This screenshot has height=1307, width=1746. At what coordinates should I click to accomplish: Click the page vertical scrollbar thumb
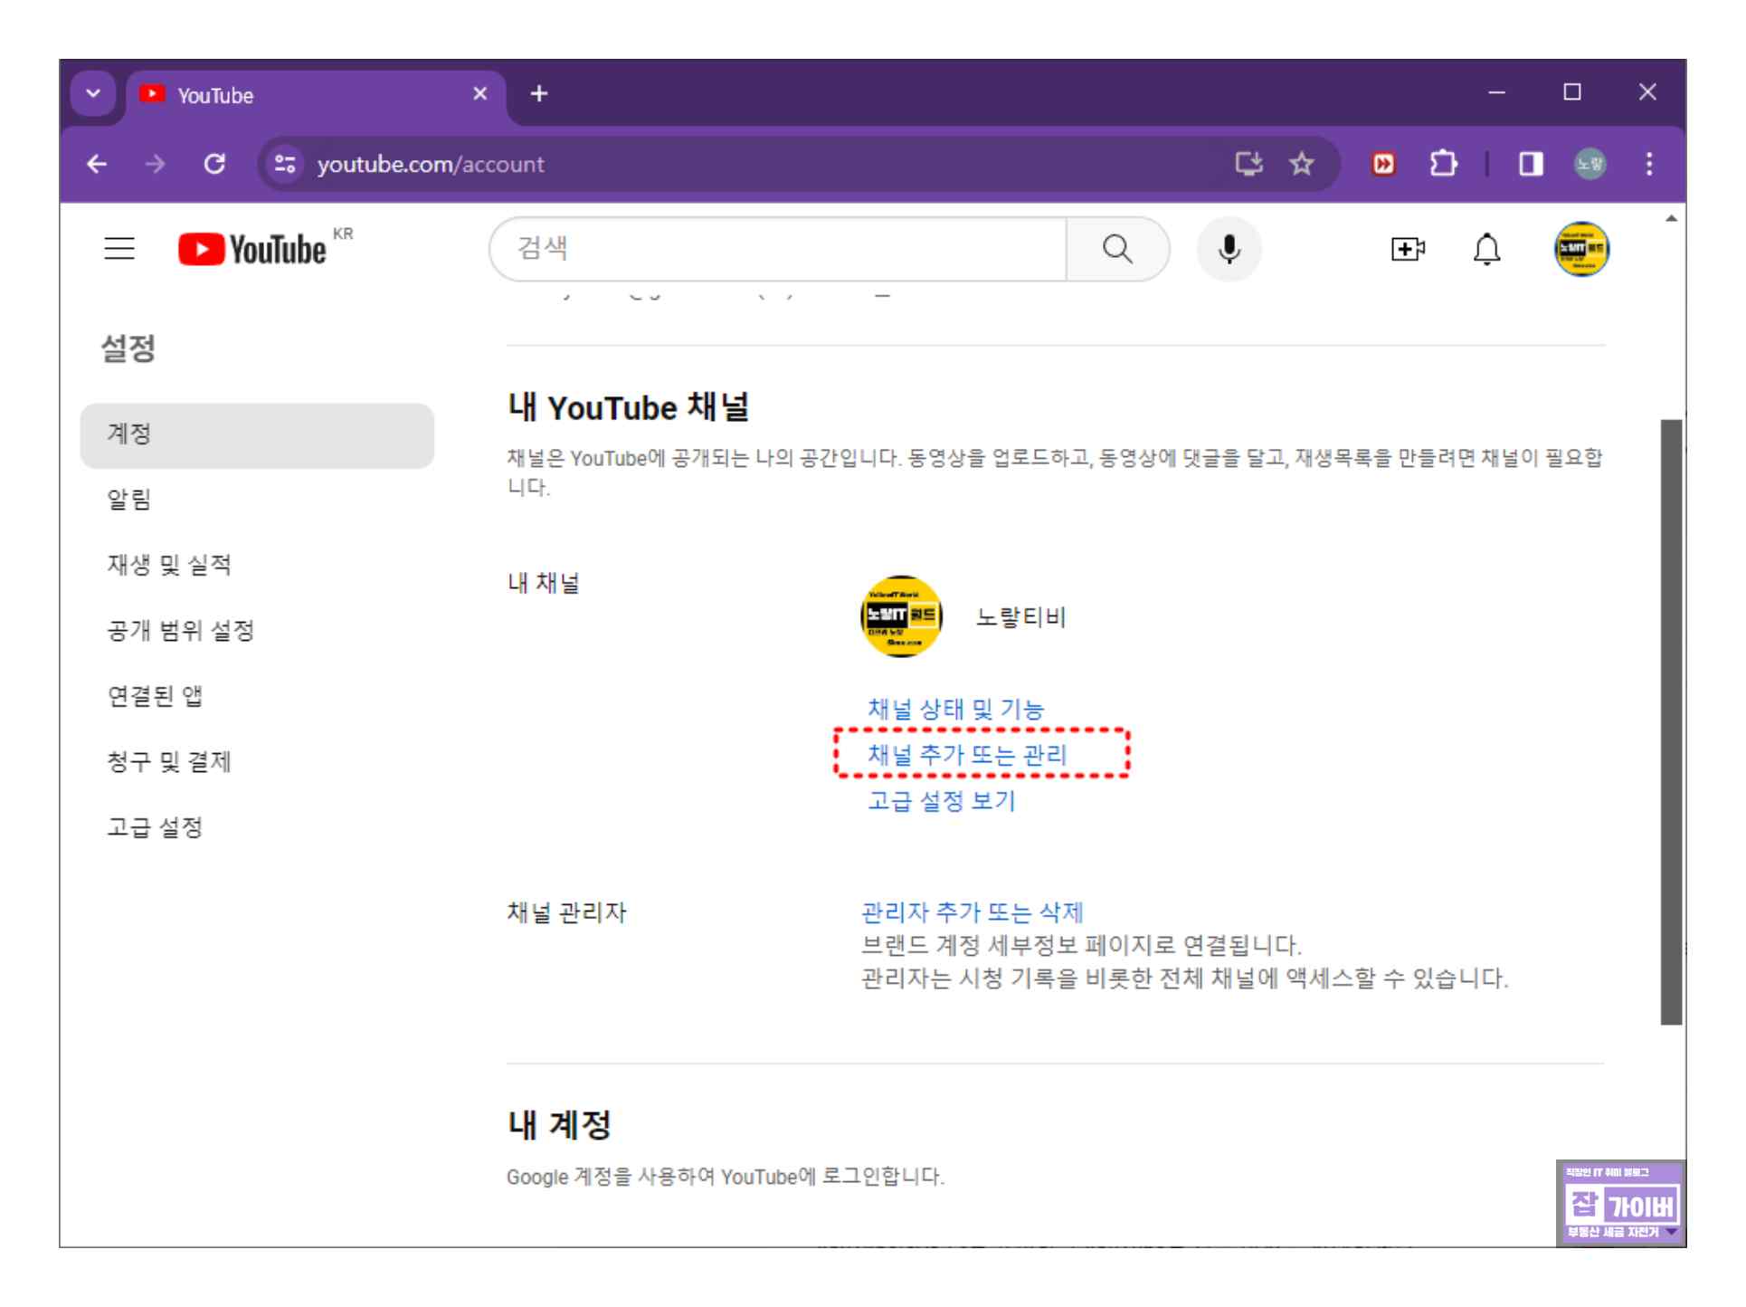click(x=1671, y=721)
